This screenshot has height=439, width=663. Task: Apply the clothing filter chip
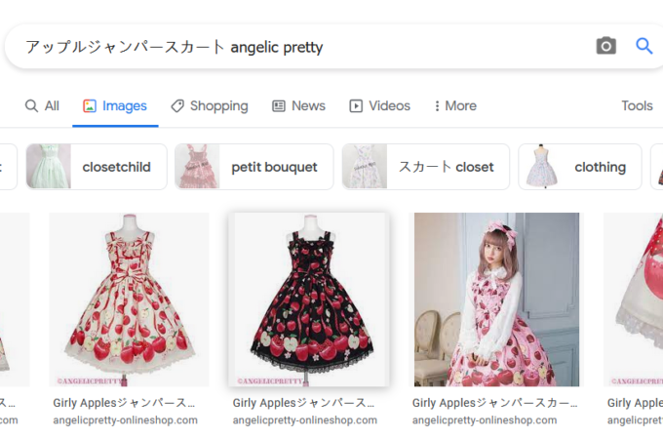click(579, 167)
